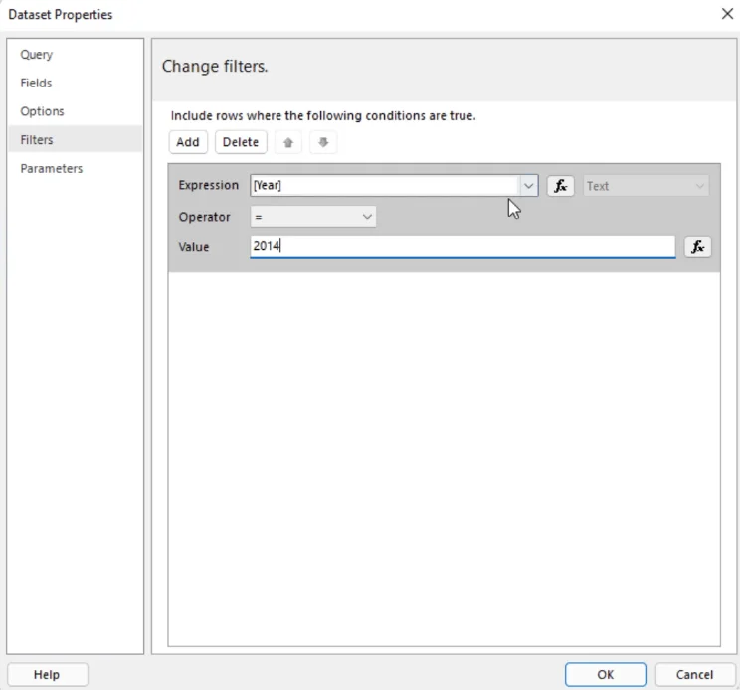Go to the Parameters page
Image resolution: width=740 pixels, height=690 pixels.
[51, 168]
